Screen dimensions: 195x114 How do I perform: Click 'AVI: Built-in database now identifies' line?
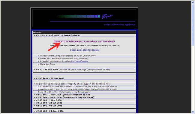tap(78, 87)
